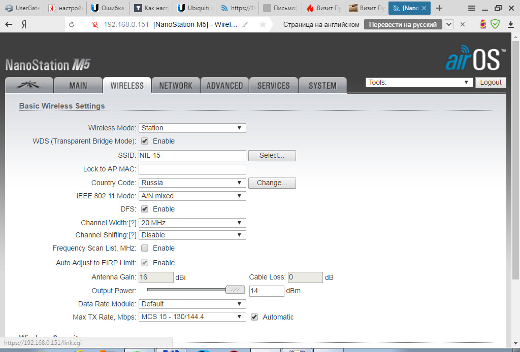Click the colorful extension icon near shield

(483, 24)
